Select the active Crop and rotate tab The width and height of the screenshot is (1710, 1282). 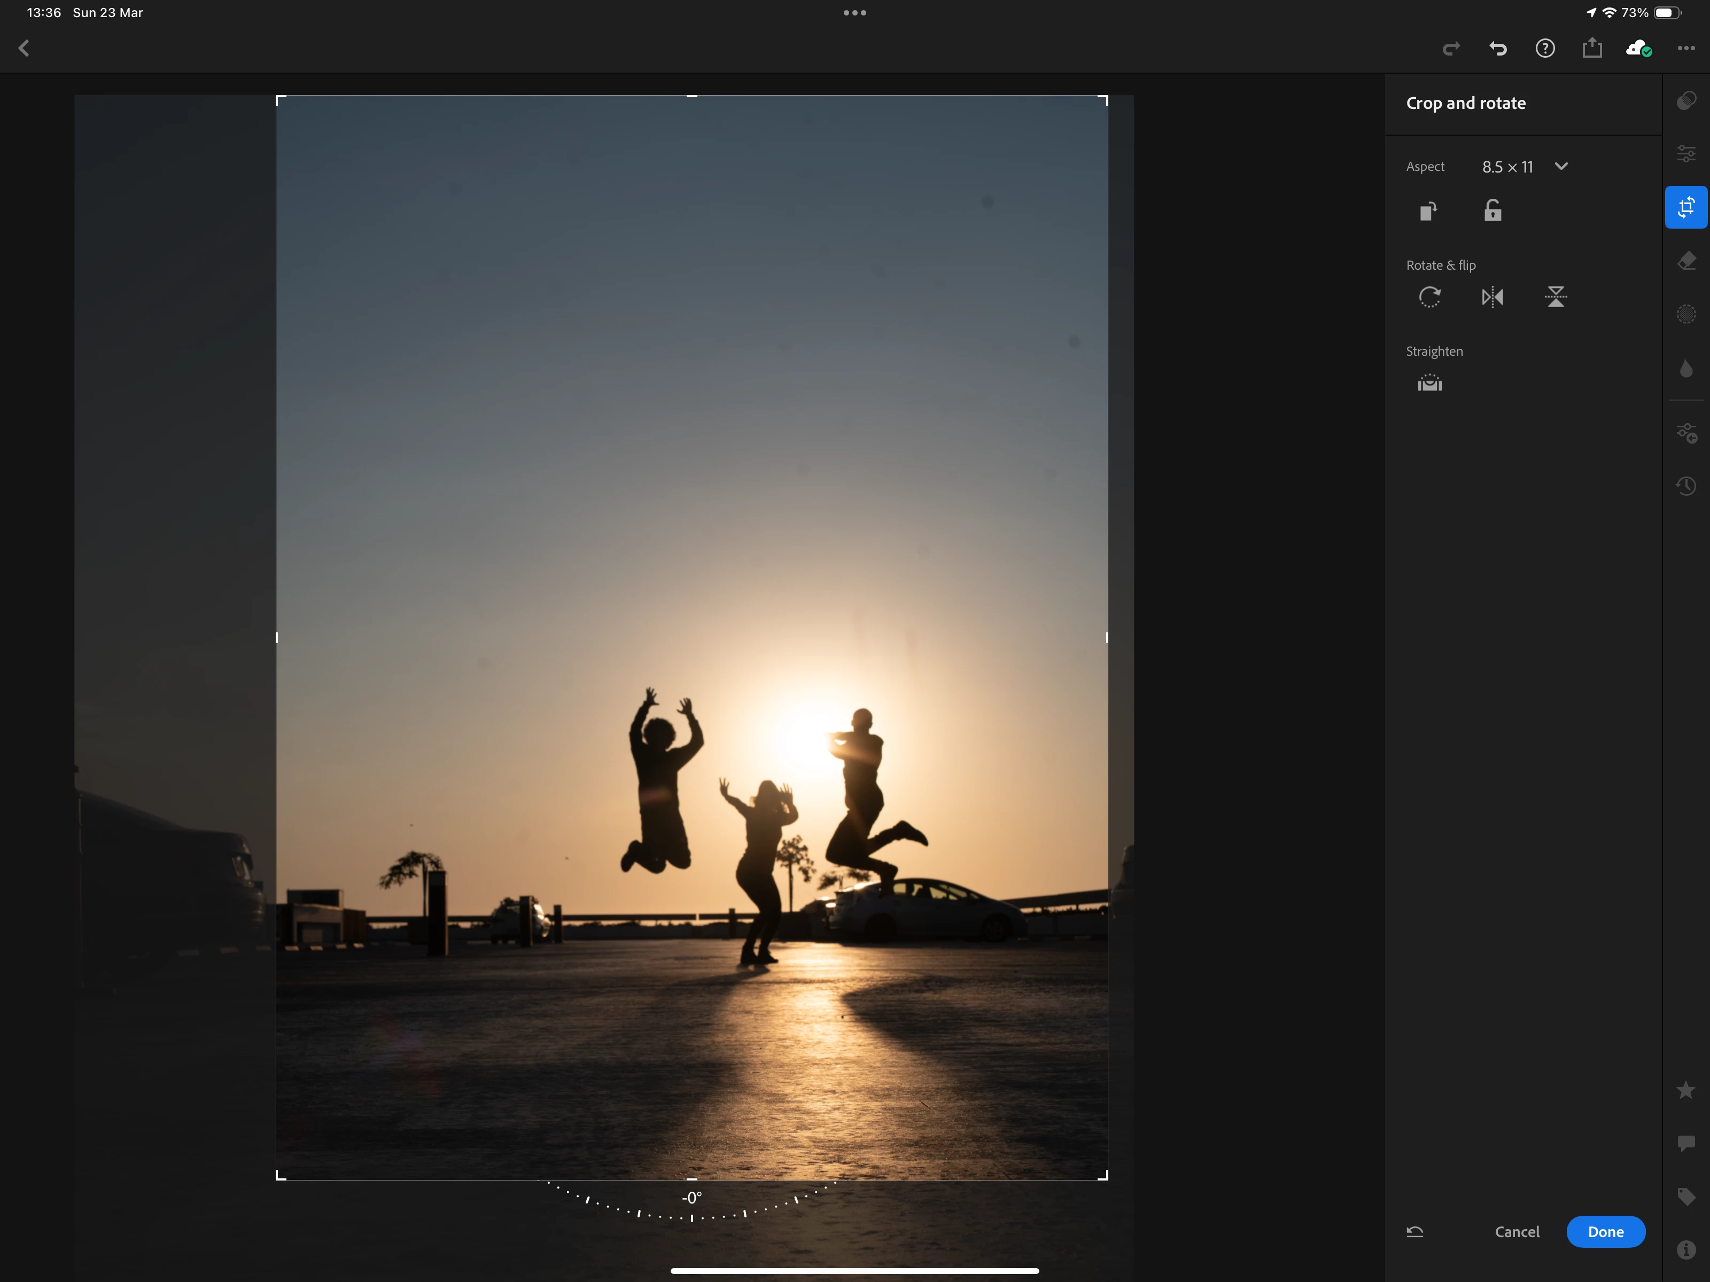tap(1686, 207)
